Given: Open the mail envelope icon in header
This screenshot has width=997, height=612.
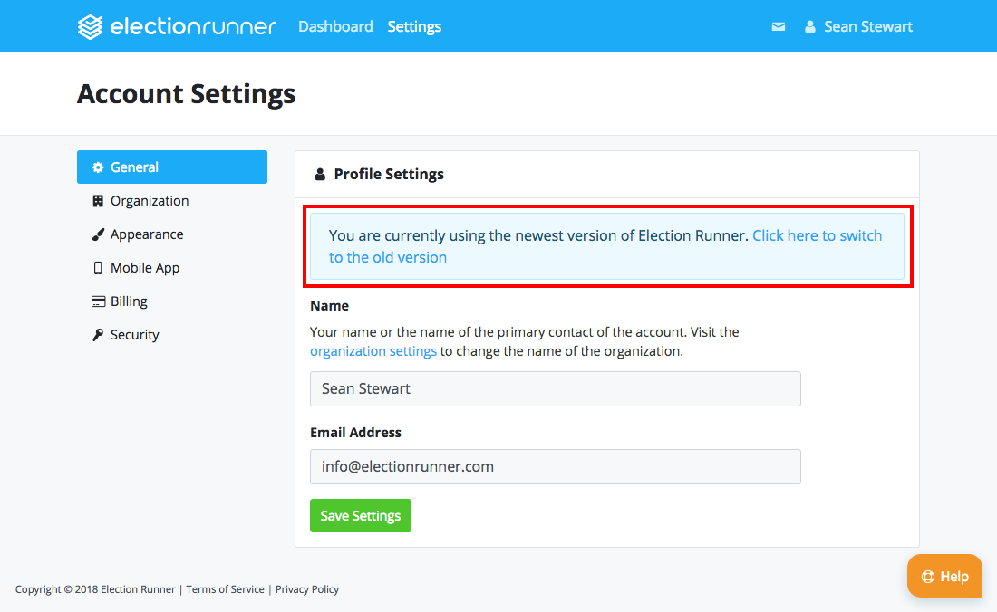Looking at the screenshot, I should tap(779, 26).
